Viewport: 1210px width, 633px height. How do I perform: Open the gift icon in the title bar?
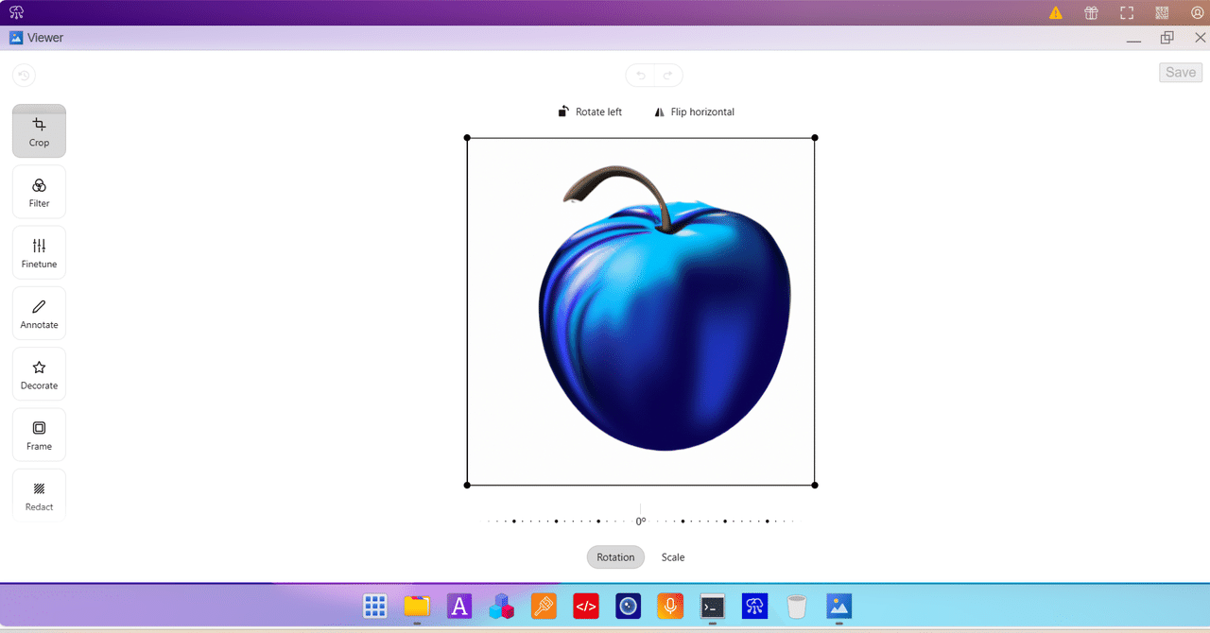pos(1090,12)
